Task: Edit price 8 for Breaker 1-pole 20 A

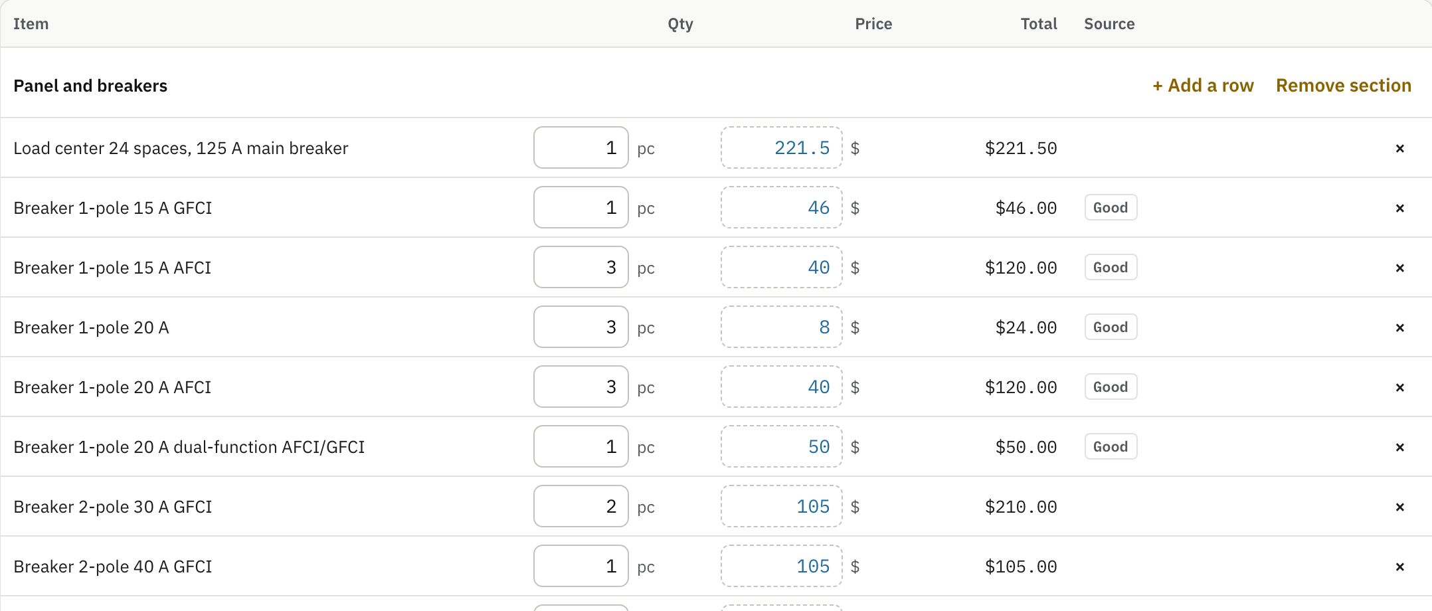Action: click(782, 327)
